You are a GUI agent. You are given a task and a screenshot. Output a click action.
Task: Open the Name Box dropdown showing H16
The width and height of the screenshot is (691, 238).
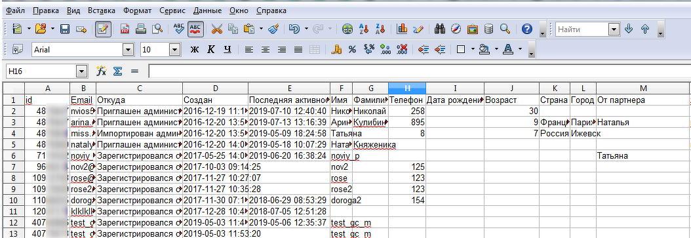[81, 71]
